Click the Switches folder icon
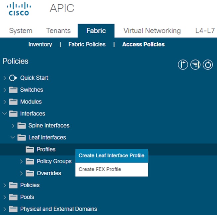The width and height of the screenshot is (217, 215). pos(13,90)
